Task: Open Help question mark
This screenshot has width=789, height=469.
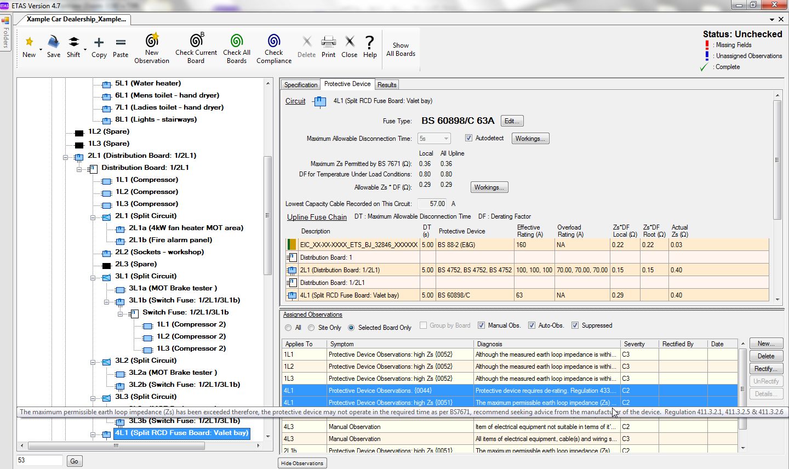Action: pos(370,42)
